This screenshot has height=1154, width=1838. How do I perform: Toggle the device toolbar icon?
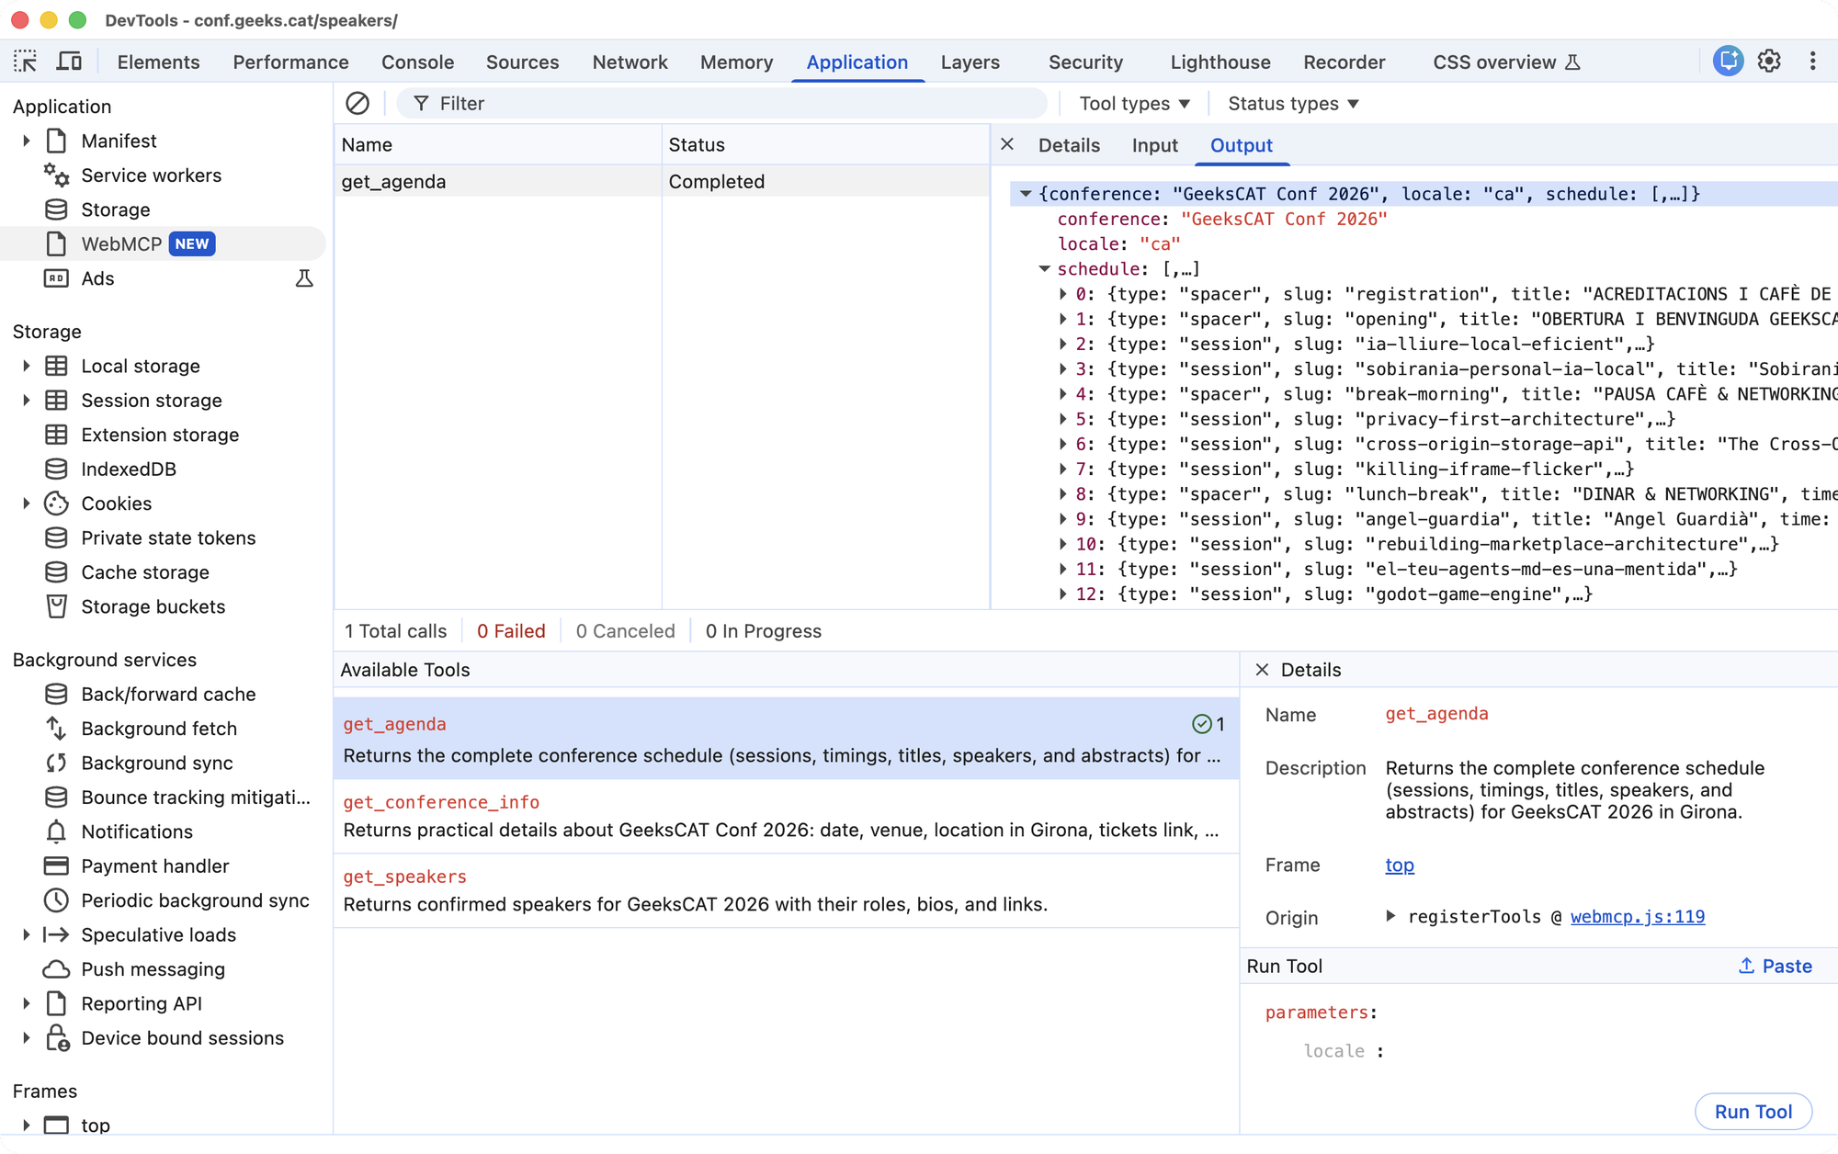coord(69,62)
